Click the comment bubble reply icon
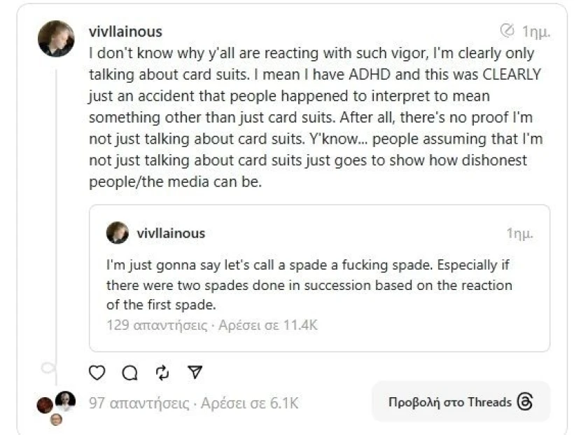Viewport: 574px width, 435px height. (x=129, y=373)
